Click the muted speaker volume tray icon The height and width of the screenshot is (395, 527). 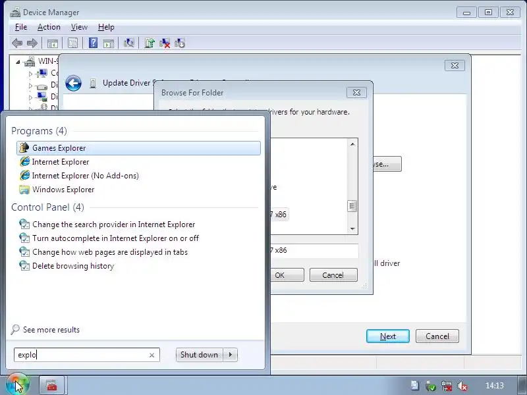pos(462,386)
